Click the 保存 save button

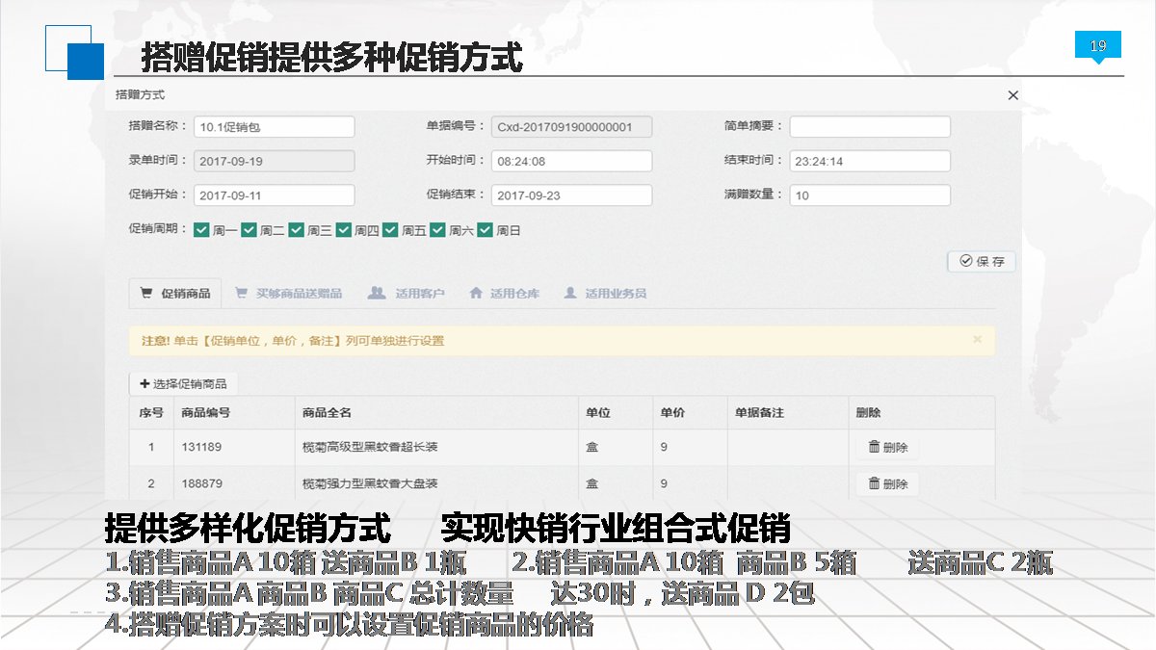tap(982, 261)
